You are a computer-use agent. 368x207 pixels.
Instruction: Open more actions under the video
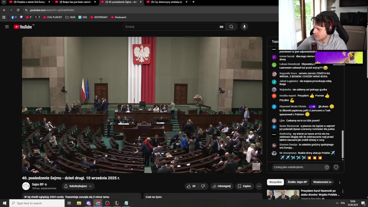(259, 186)
